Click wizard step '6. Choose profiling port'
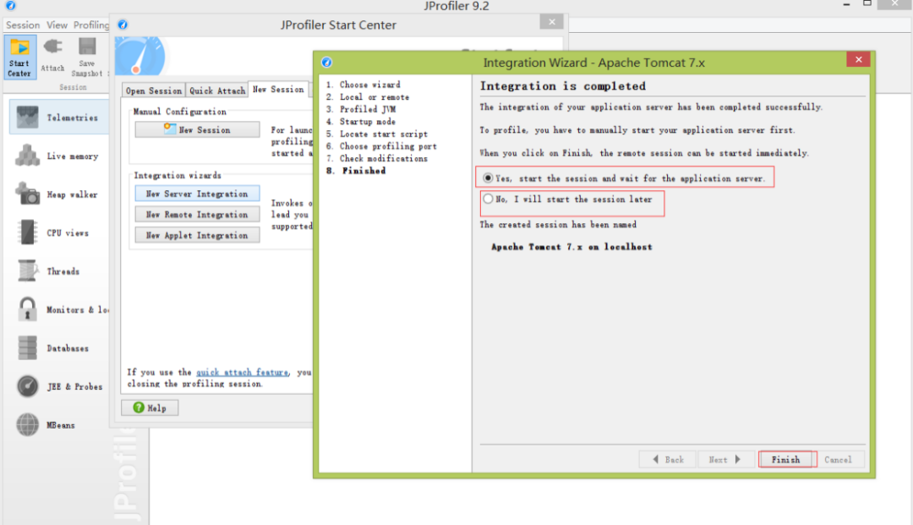 381,145
